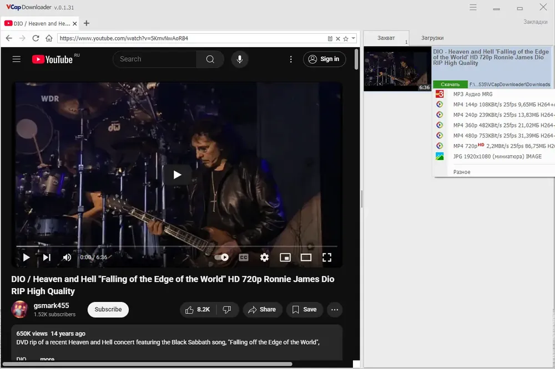
Task: Switch to the Загрузки tab
Action: click(432, 38)
